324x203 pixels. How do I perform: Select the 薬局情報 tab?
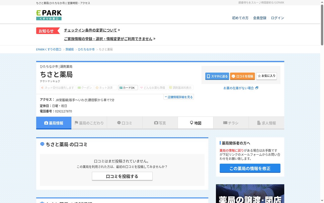click(x=54, y=123)
